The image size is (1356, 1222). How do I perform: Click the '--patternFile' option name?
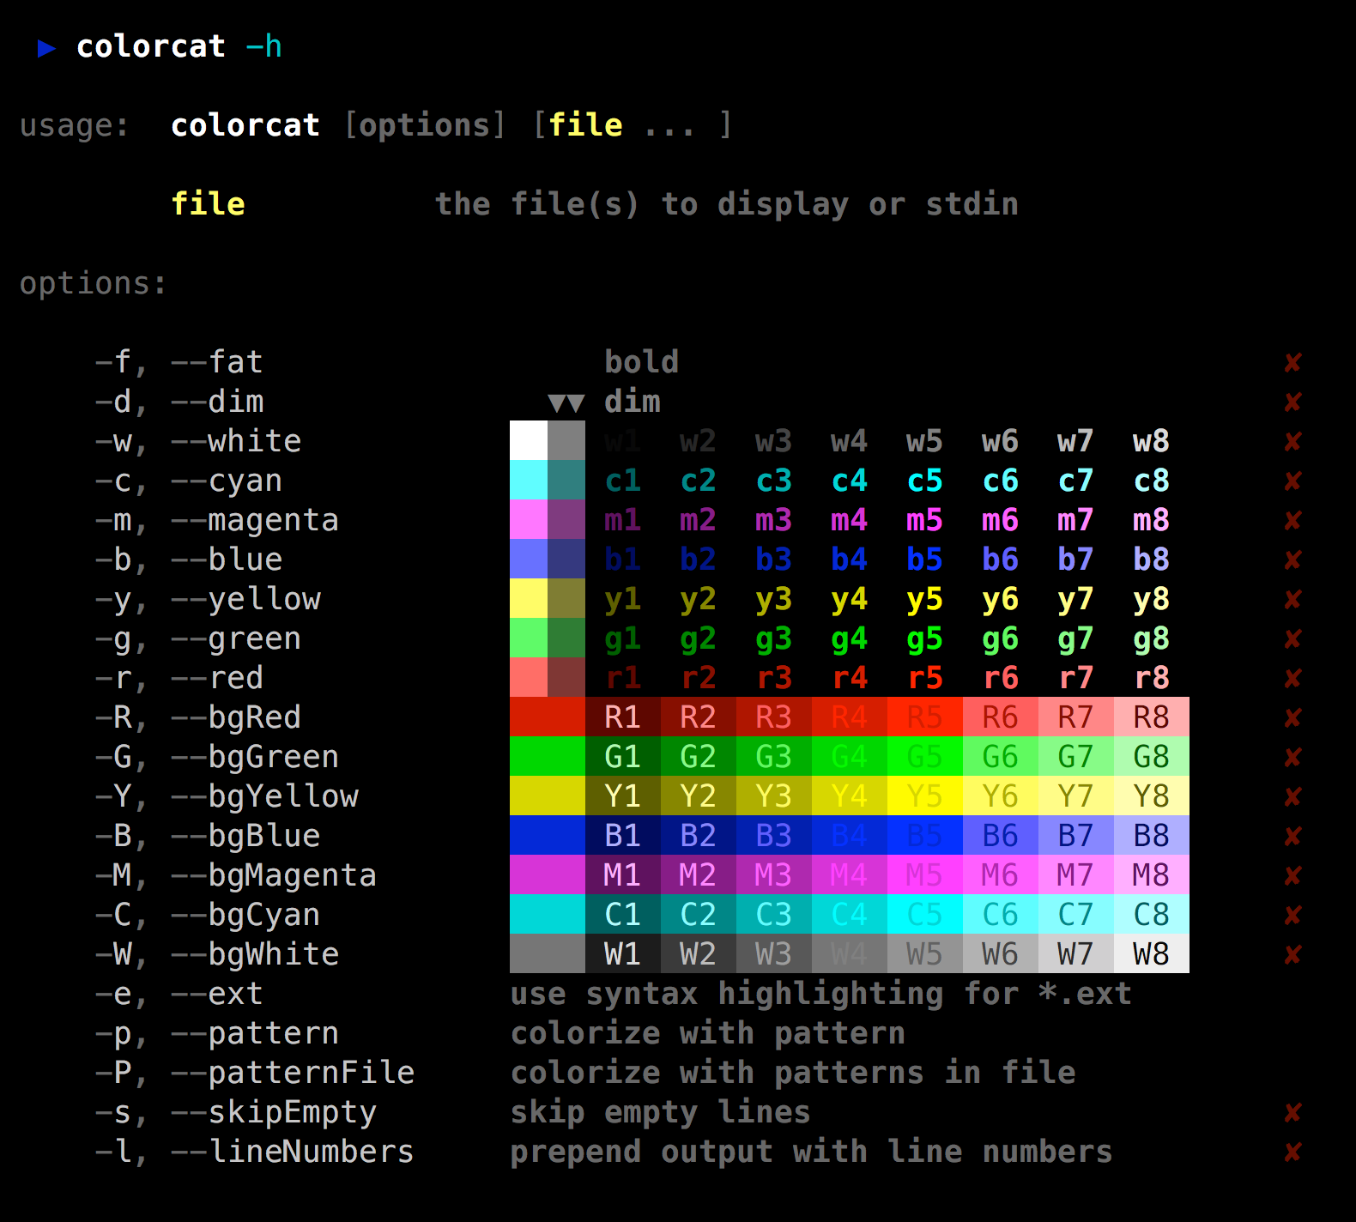(293, 1073)
